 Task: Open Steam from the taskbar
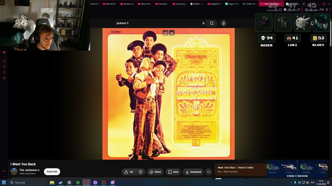pyautogui.click(x=60, y=183)
